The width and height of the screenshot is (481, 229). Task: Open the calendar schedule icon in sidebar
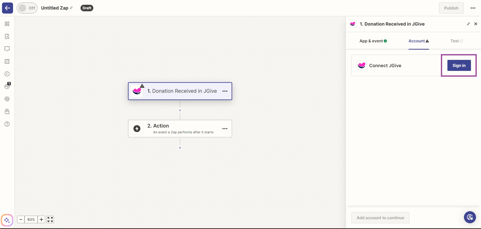click(x=7, y=61)
